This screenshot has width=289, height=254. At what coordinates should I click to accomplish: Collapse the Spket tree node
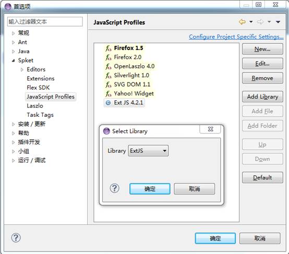click(x=13, y=61)
